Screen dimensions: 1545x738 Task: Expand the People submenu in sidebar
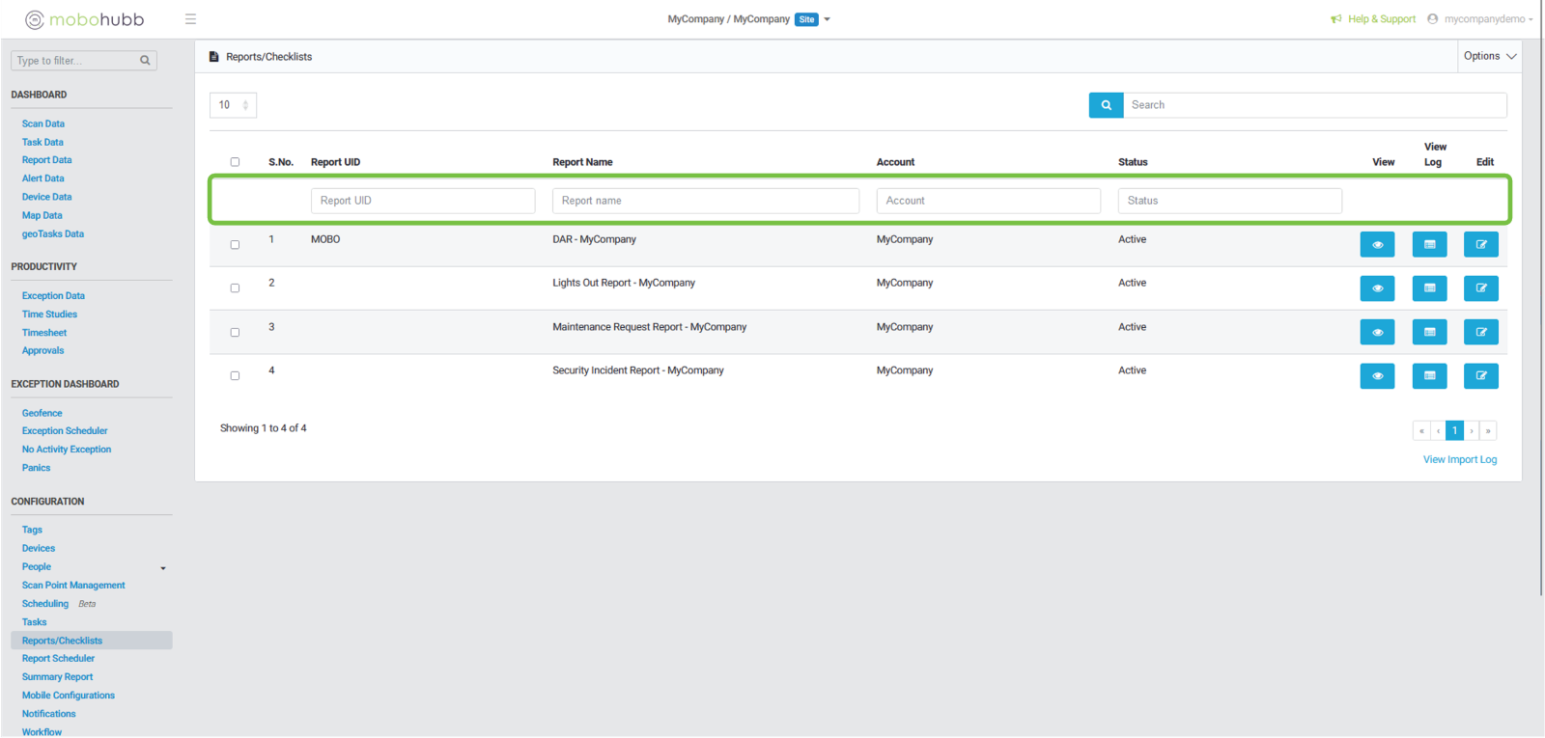(162, 568)
